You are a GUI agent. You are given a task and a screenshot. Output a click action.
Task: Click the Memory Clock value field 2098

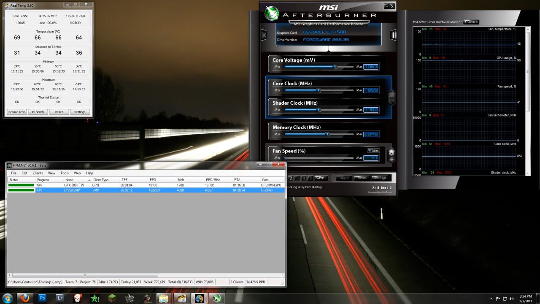pos(371,134)
